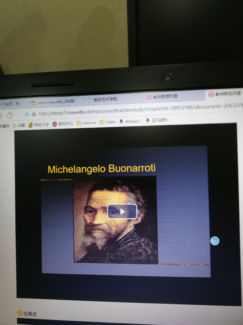Open the Lenovo bookmarks folder
243x325 pixels.
(86, 123)
